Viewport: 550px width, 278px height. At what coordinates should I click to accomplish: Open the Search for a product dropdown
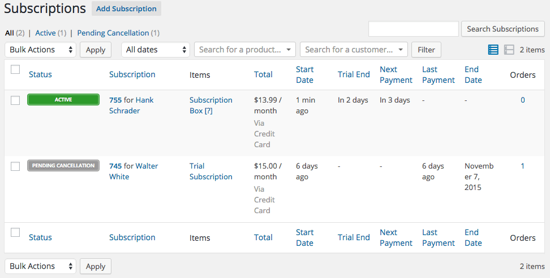[x=245, y=50]
